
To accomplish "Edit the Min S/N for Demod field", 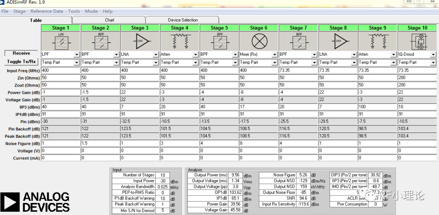I will [x=162, y=210].
